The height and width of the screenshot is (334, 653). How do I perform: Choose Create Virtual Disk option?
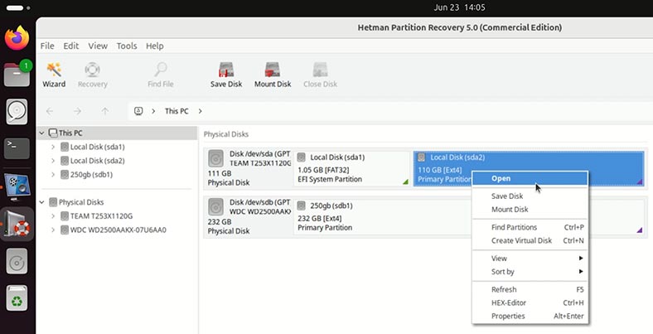530,240
